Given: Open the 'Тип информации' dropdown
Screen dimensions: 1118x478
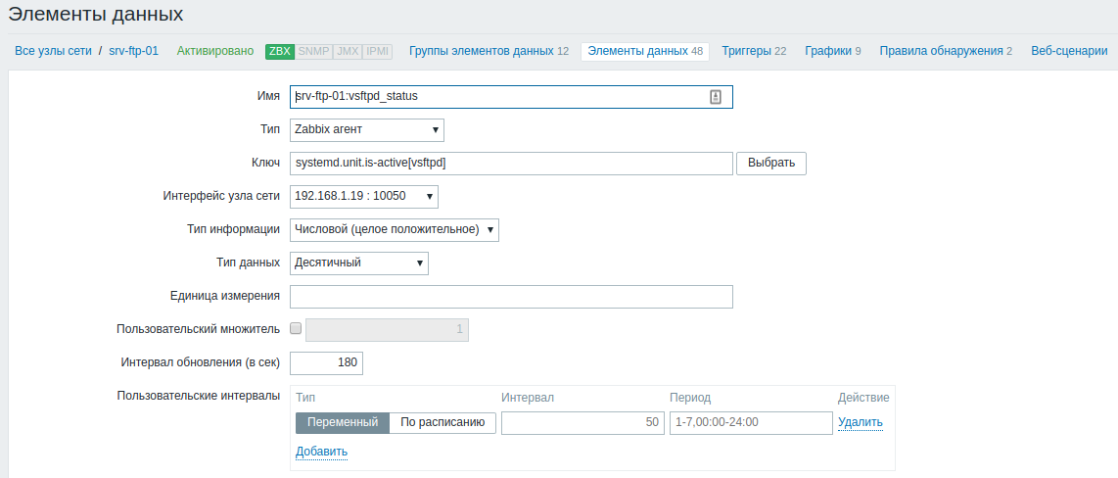Looking at the screenshot, I should click(x=394, y=230).
